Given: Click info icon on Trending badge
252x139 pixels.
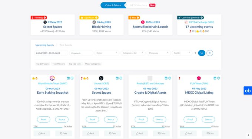Looking at the screenshot, I should coord(45,17).
